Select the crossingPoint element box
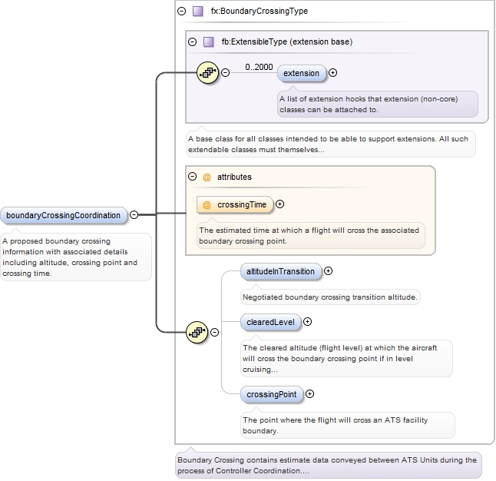The width and height of the screenshot is (496, 481). tap(269, 394)
